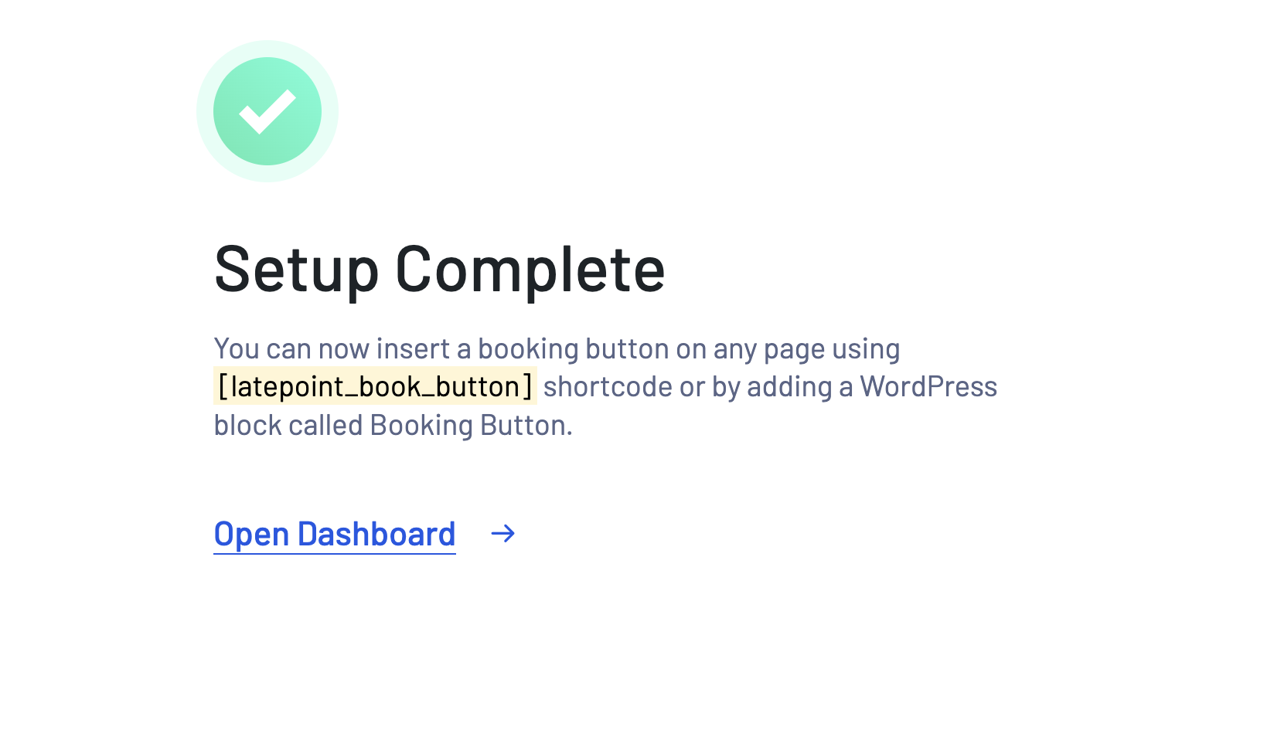The height and width of the screenshot is (737, 1274).
Task: Click the word Setup in the heading
Action: click(x=296, y=270)
